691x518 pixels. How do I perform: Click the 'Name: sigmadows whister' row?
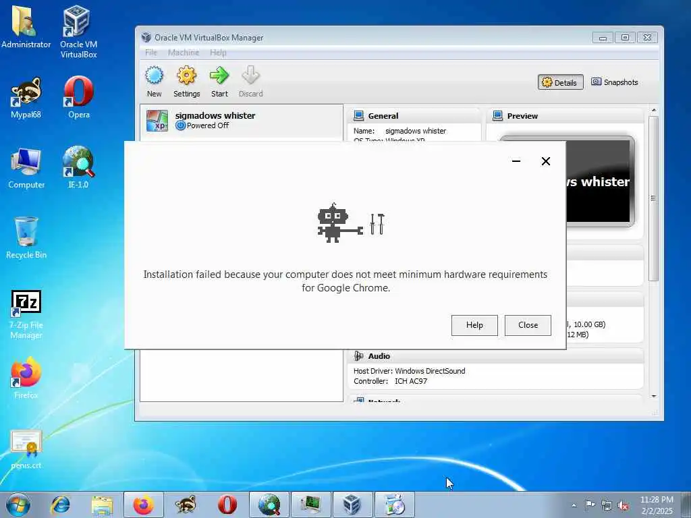pos(399,131)
